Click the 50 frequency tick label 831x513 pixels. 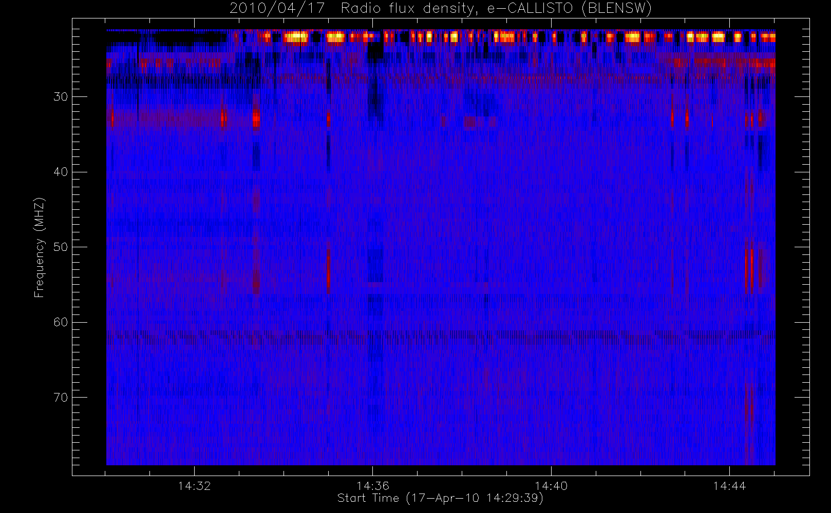[x=61, y=247]
